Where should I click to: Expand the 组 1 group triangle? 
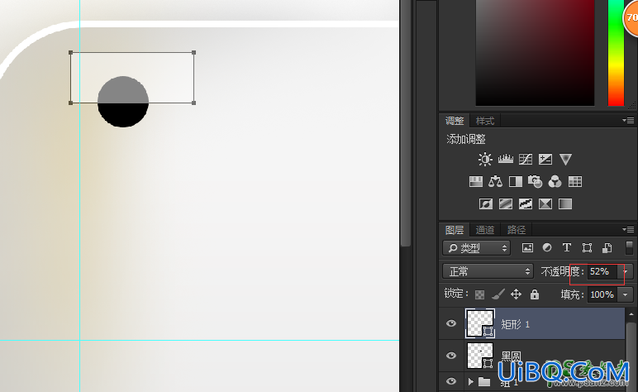pos(471,381)
